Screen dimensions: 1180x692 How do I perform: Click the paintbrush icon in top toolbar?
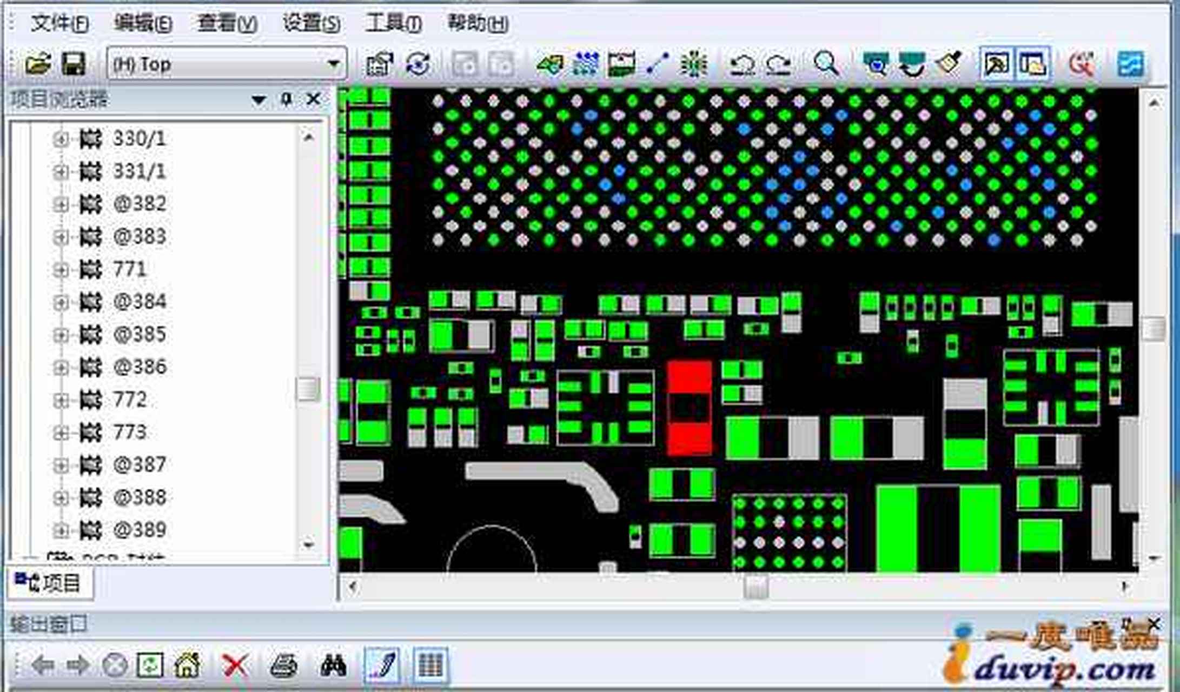pos(949,64)
